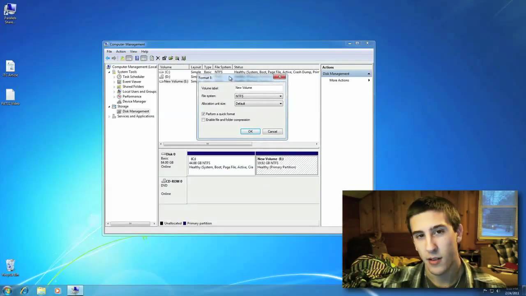
Task: Click the (C:) 44.08 GB NTFS partition block
Action: click(221, 164)
